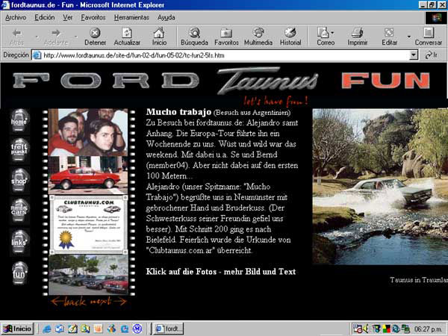This screenshot has width=448, height=336.
Task: Open the Historial toolbar icon
Action: [x=290, y=33]
